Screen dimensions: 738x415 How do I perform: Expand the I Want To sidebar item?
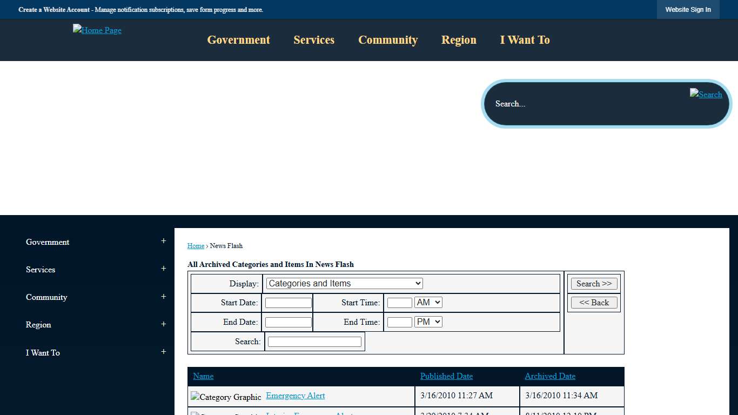(x=163, y=352)
